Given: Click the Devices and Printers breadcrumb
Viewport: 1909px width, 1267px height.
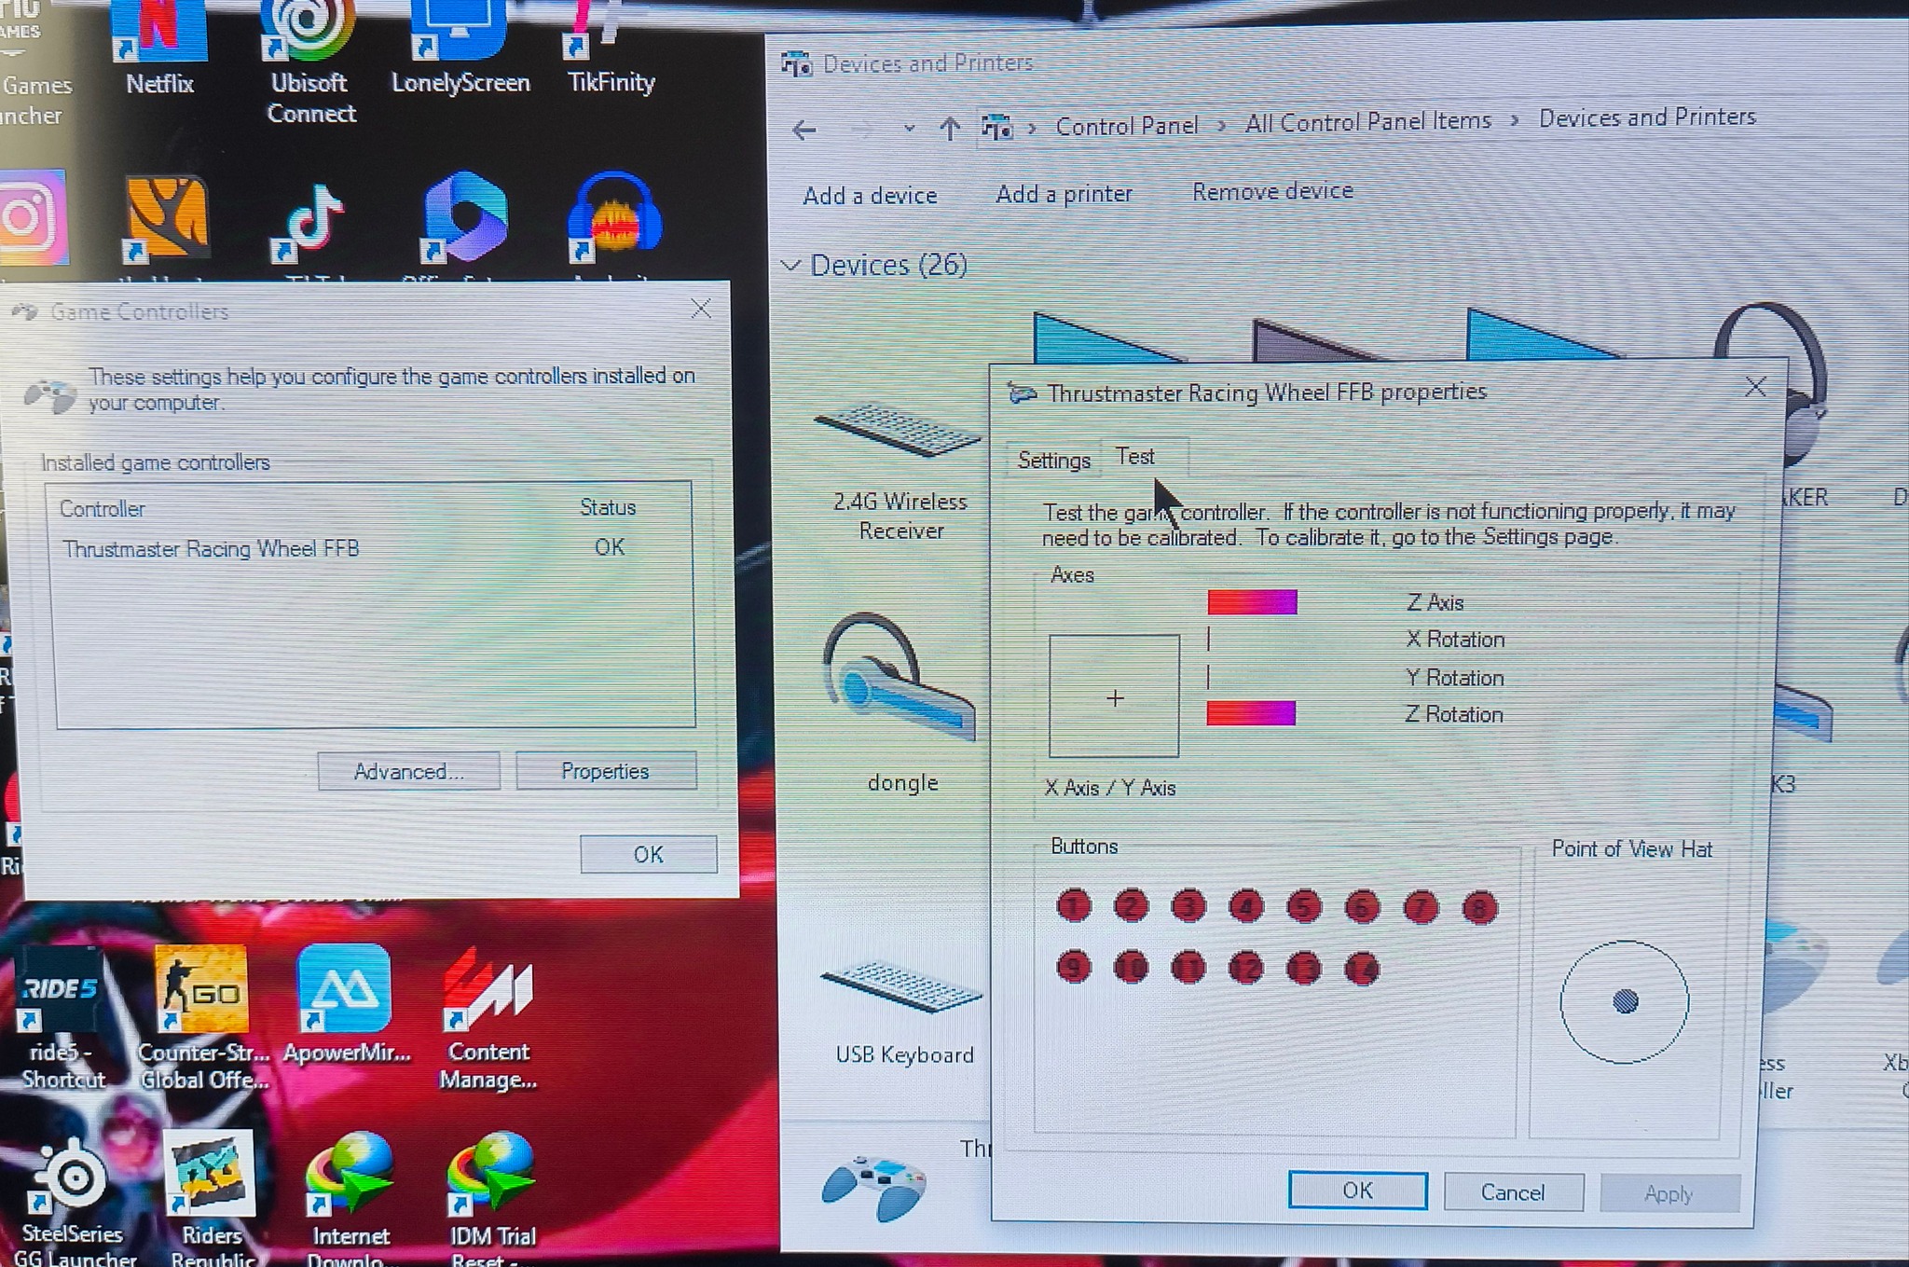Looking at the screenshot, I should point(1647,117).
